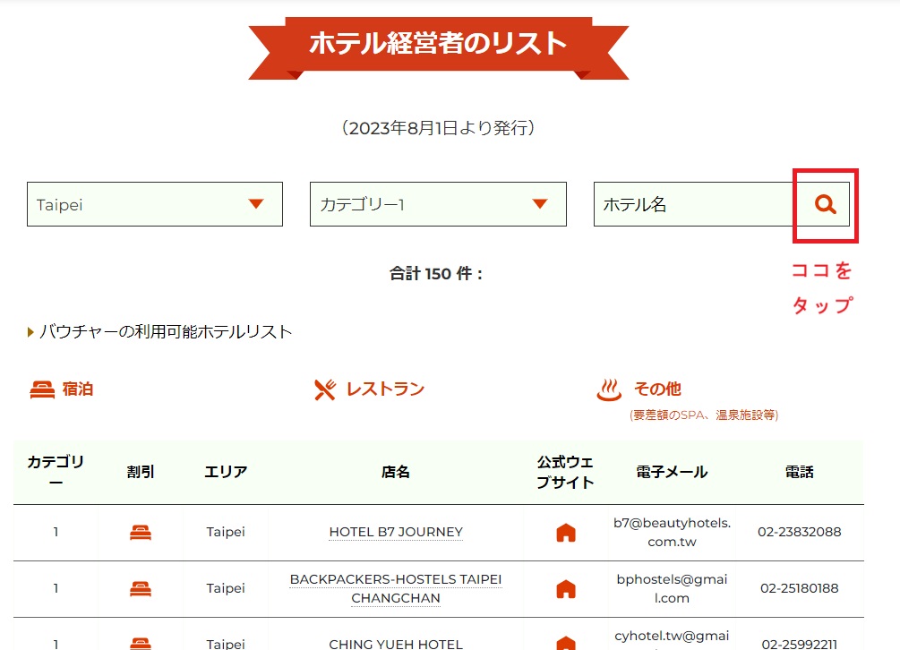Click the バウチャーの利用可能ホテルリスト heading
Viewport: 900px width, 650px height.
166,332
